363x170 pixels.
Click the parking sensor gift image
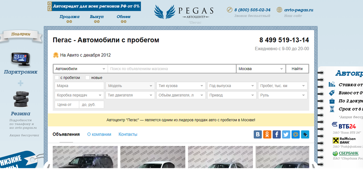pyautogui.click(x=21, y=60)
